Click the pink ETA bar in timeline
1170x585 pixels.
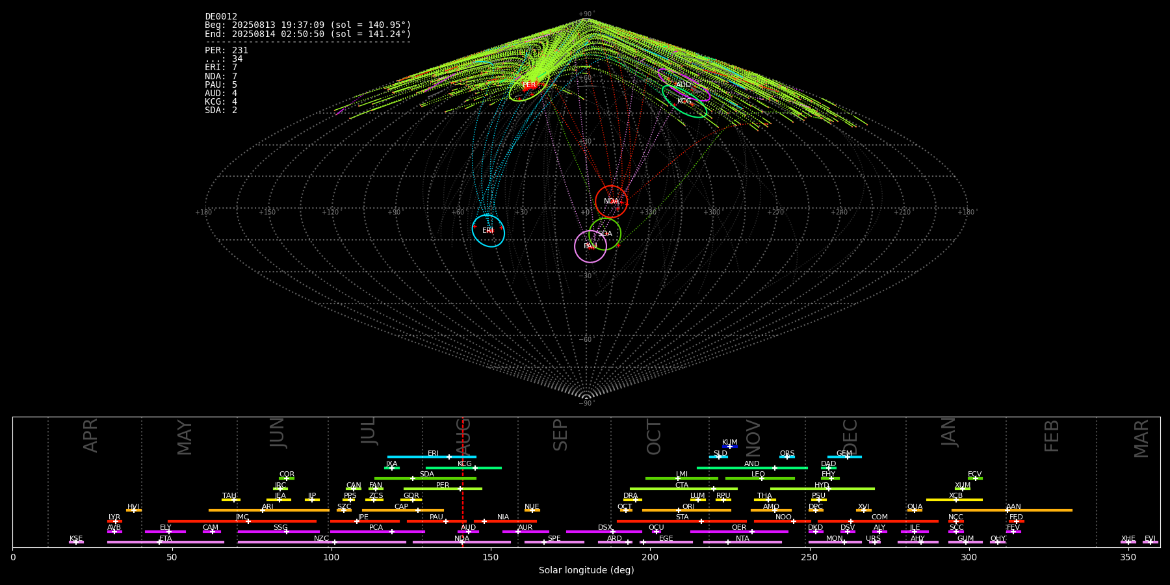pyautogui.click(x=166, y=542)
